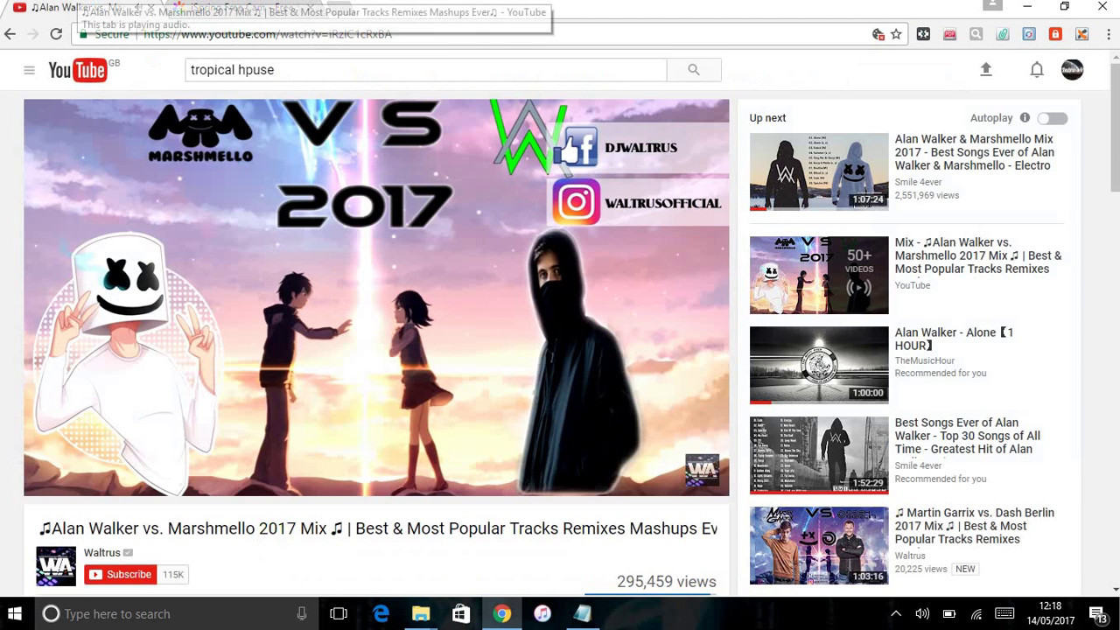Image resolution: width=1120 pixels, height=630 pixels.
Task: Go to YouTube home via logo
Action: click(78, 70)
